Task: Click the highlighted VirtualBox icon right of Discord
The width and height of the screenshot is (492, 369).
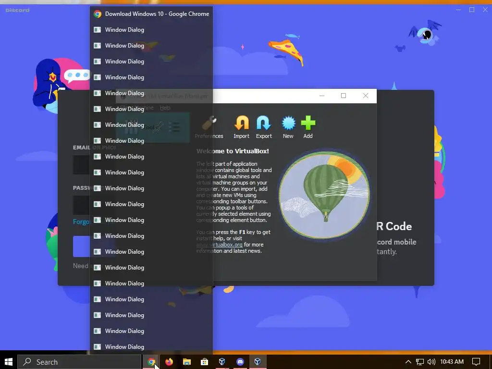Action: [258, 362]
